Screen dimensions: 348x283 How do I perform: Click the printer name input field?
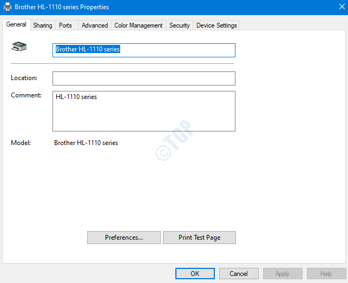pos(144,50)
